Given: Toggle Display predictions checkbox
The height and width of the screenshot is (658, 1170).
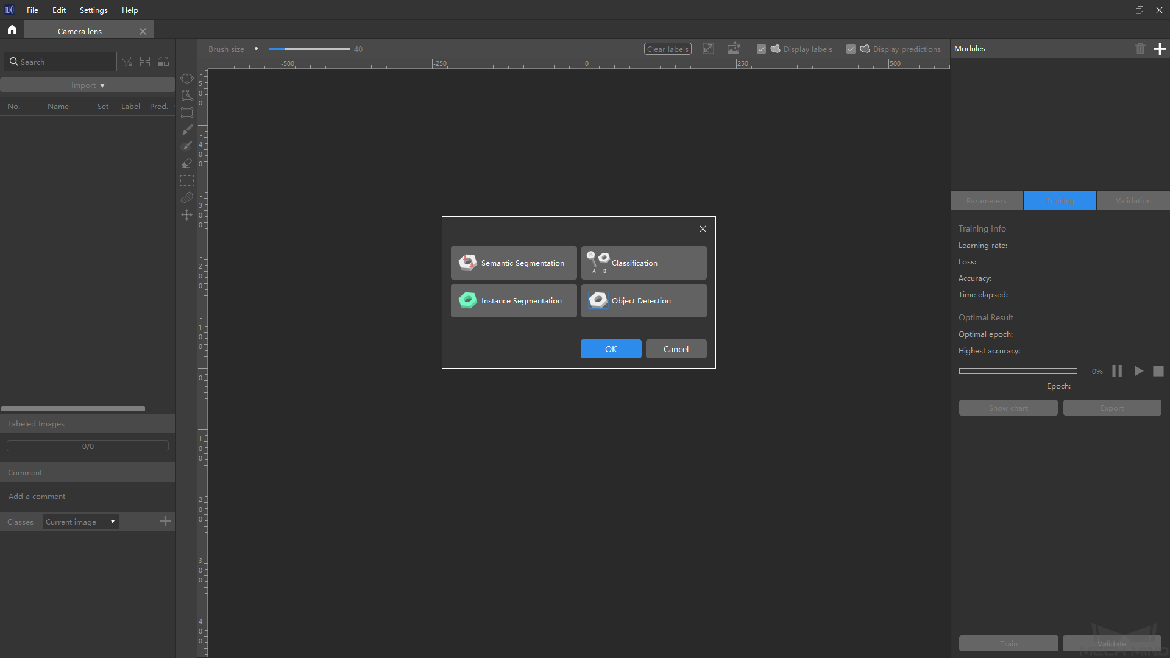Looking at the screenshot, I should (x=851, y=49).
